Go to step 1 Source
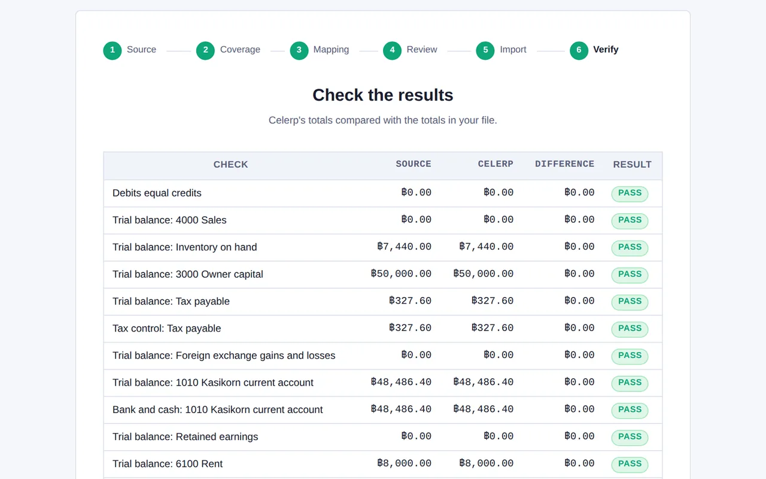Image resolution: width=766 pixels, height=479 pixels. click(130, 50)
